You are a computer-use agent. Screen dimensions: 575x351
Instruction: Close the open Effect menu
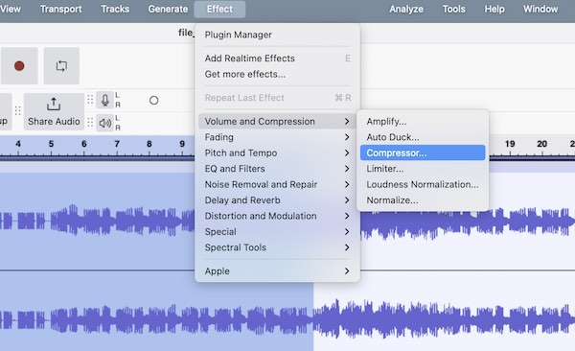(x=219, y=9)
